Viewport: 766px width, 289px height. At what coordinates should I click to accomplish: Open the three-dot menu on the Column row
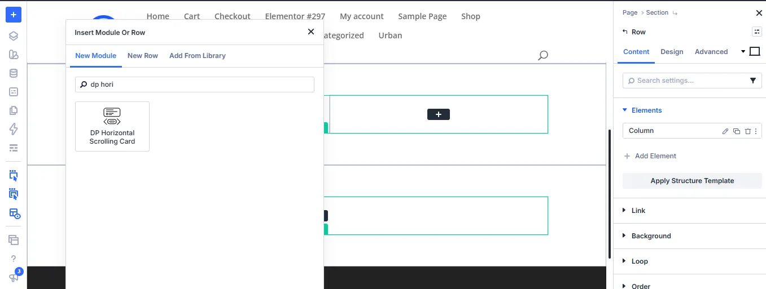tap(756, 131)
